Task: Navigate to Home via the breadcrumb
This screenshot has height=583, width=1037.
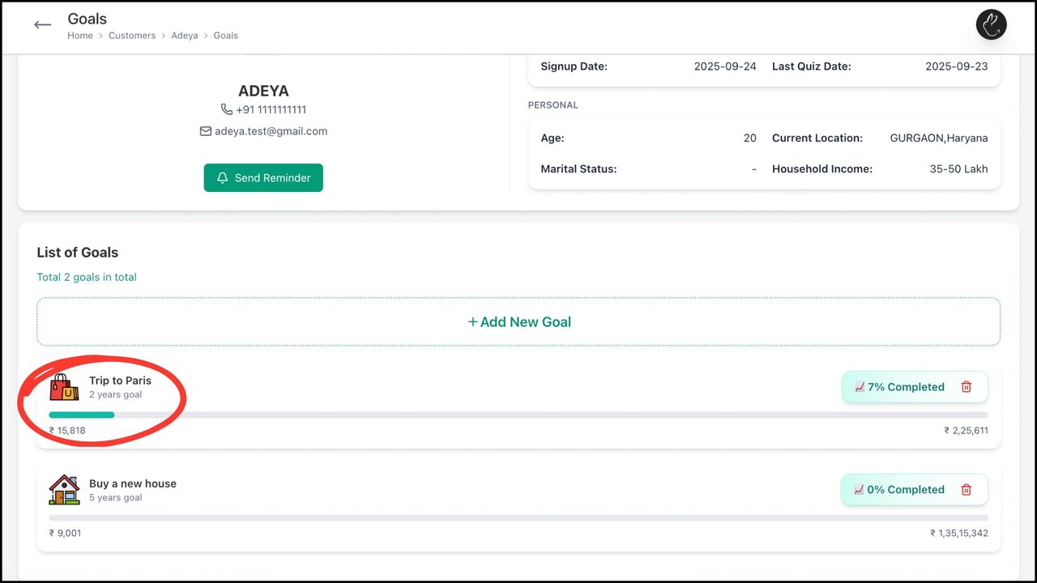Action: click(80, 35)
